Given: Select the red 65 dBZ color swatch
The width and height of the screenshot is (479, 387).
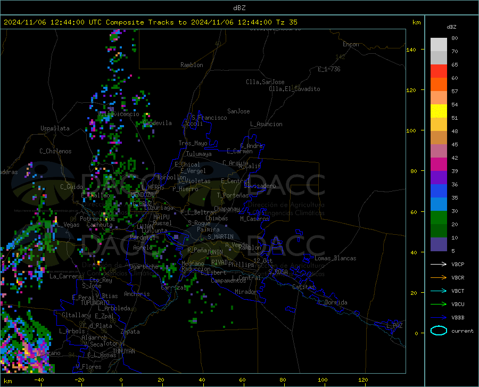Looking at the screenshot, I should (x=439, y=71).
